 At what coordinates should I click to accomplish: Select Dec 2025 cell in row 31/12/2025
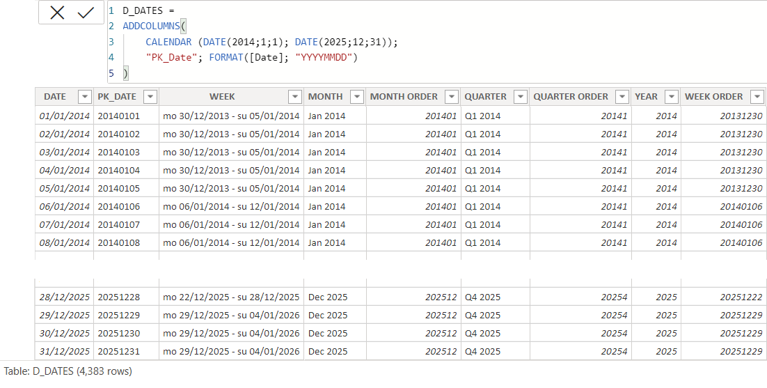[335, 351]
